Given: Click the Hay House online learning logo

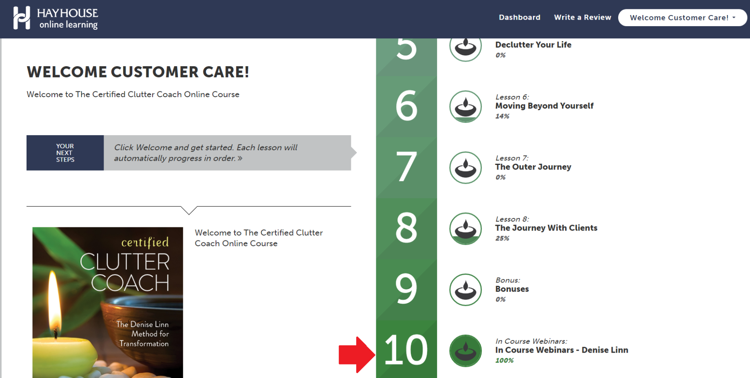Looking at the screenshot, I should 55,18.
